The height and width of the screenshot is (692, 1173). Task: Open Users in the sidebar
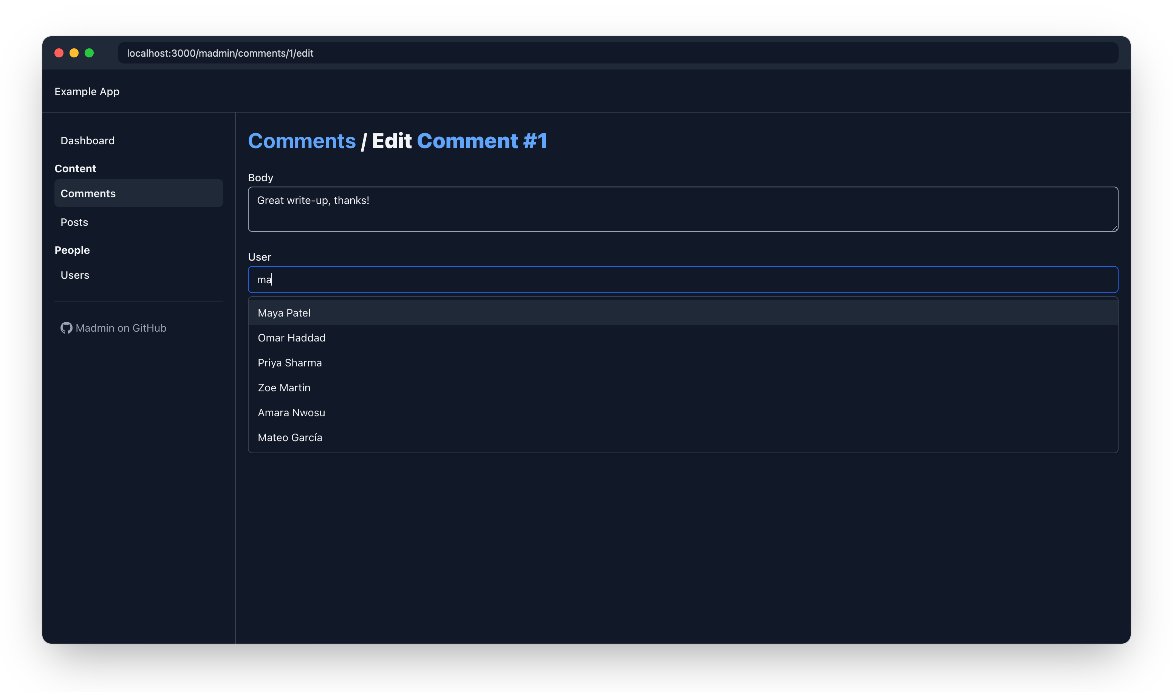click(x=139, y=275)
